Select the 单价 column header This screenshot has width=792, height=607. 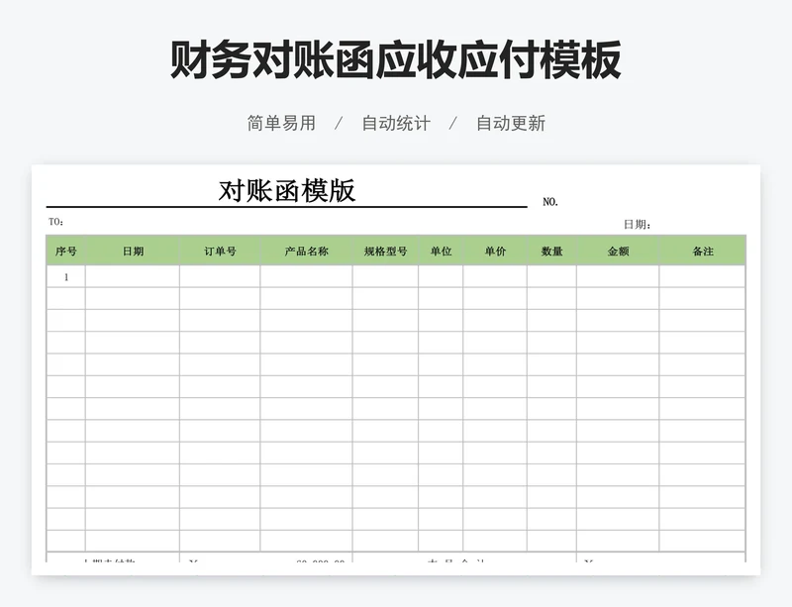tap(495, 251)
